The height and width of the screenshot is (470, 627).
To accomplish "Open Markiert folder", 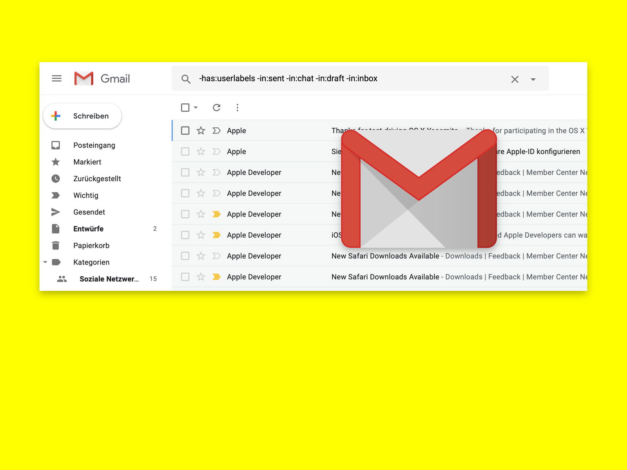I will point(87,162).
